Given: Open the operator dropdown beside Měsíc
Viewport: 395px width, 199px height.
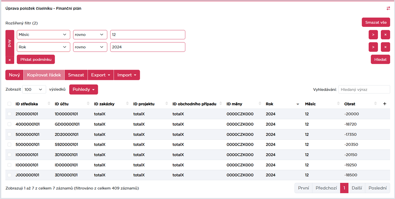Looking at the screenshot, I should point(90,35).
